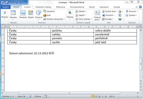Open the Číslo stránky page number menu
This screenshot has width=143, height=99.
(x=83, y=19)
